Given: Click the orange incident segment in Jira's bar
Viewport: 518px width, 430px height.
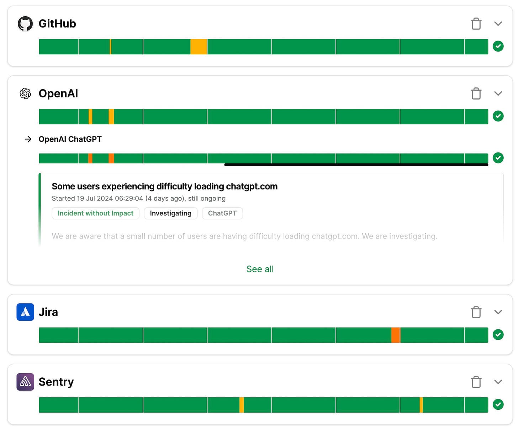Looking at the screenshot, I should (x=395, y=335).
